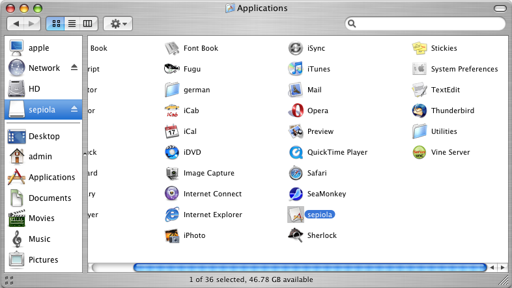The image size is (512, 288).
Task: Click the horizontal scrollbar thumb
Action: coord(310,268)
